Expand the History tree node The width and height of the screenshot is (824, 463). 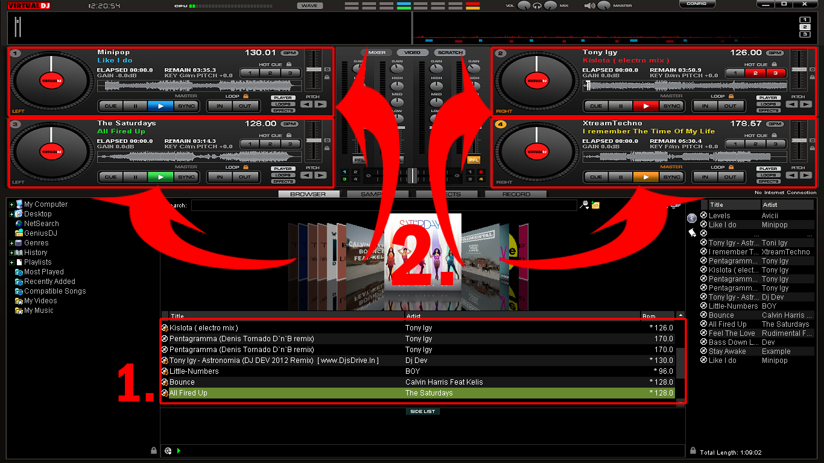(x=11, y=253)
